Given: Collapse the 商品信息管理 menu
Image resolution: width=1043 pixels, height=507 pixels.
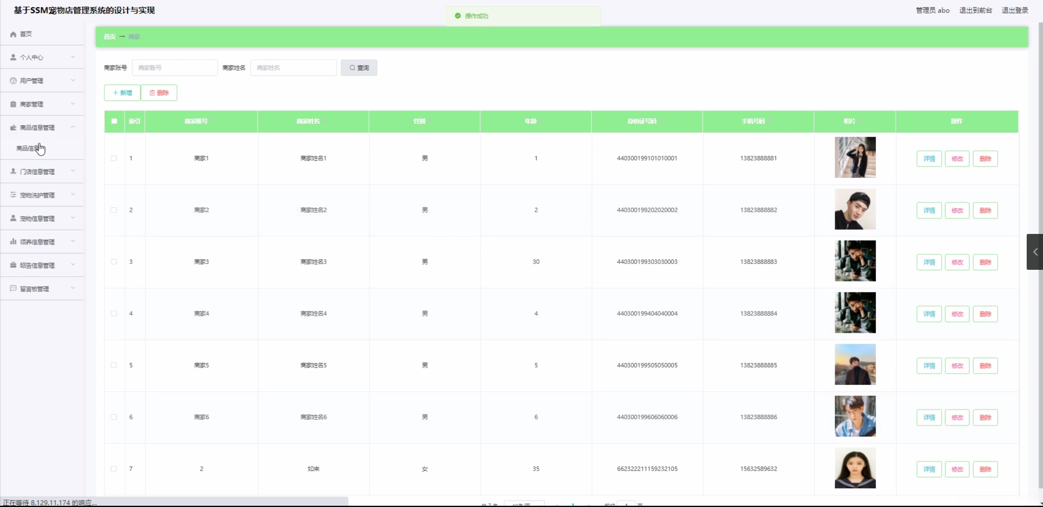Looking at the screenshot, I should [x=73, y=127].
